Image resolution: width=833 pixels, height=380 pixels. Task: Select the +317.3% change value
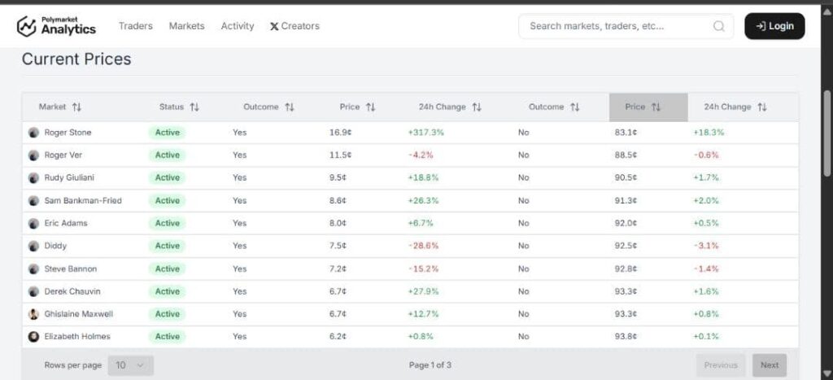point(426,133)
